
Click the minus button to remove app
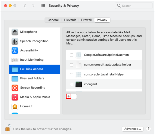point(74,96)
